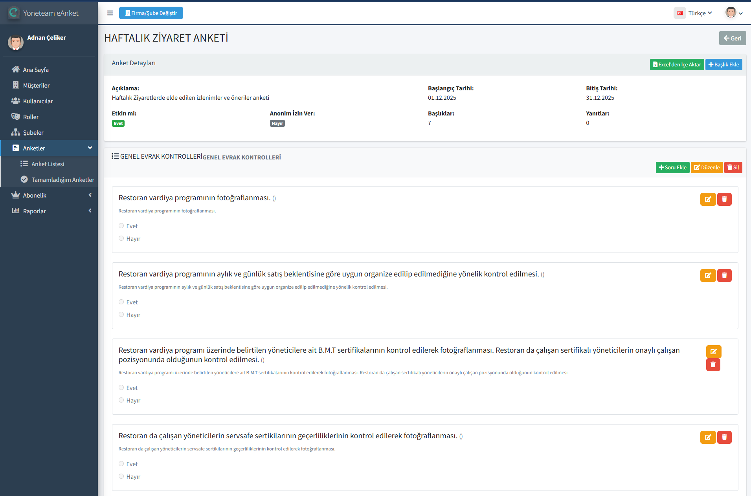The width and height of the screenshot is (751, 496).
Task: Delete the first question with red trash icon
Action: tap(724, 199)
